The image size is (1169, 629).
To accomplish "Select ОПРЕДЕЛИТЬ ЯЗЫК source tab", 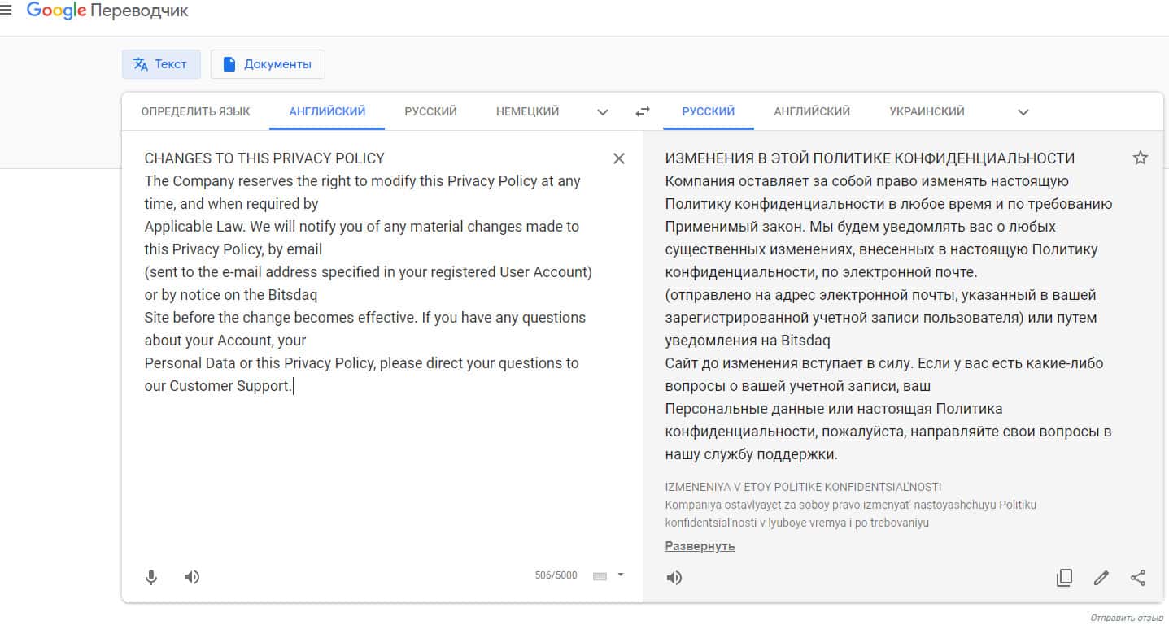I will click(195, 111).
